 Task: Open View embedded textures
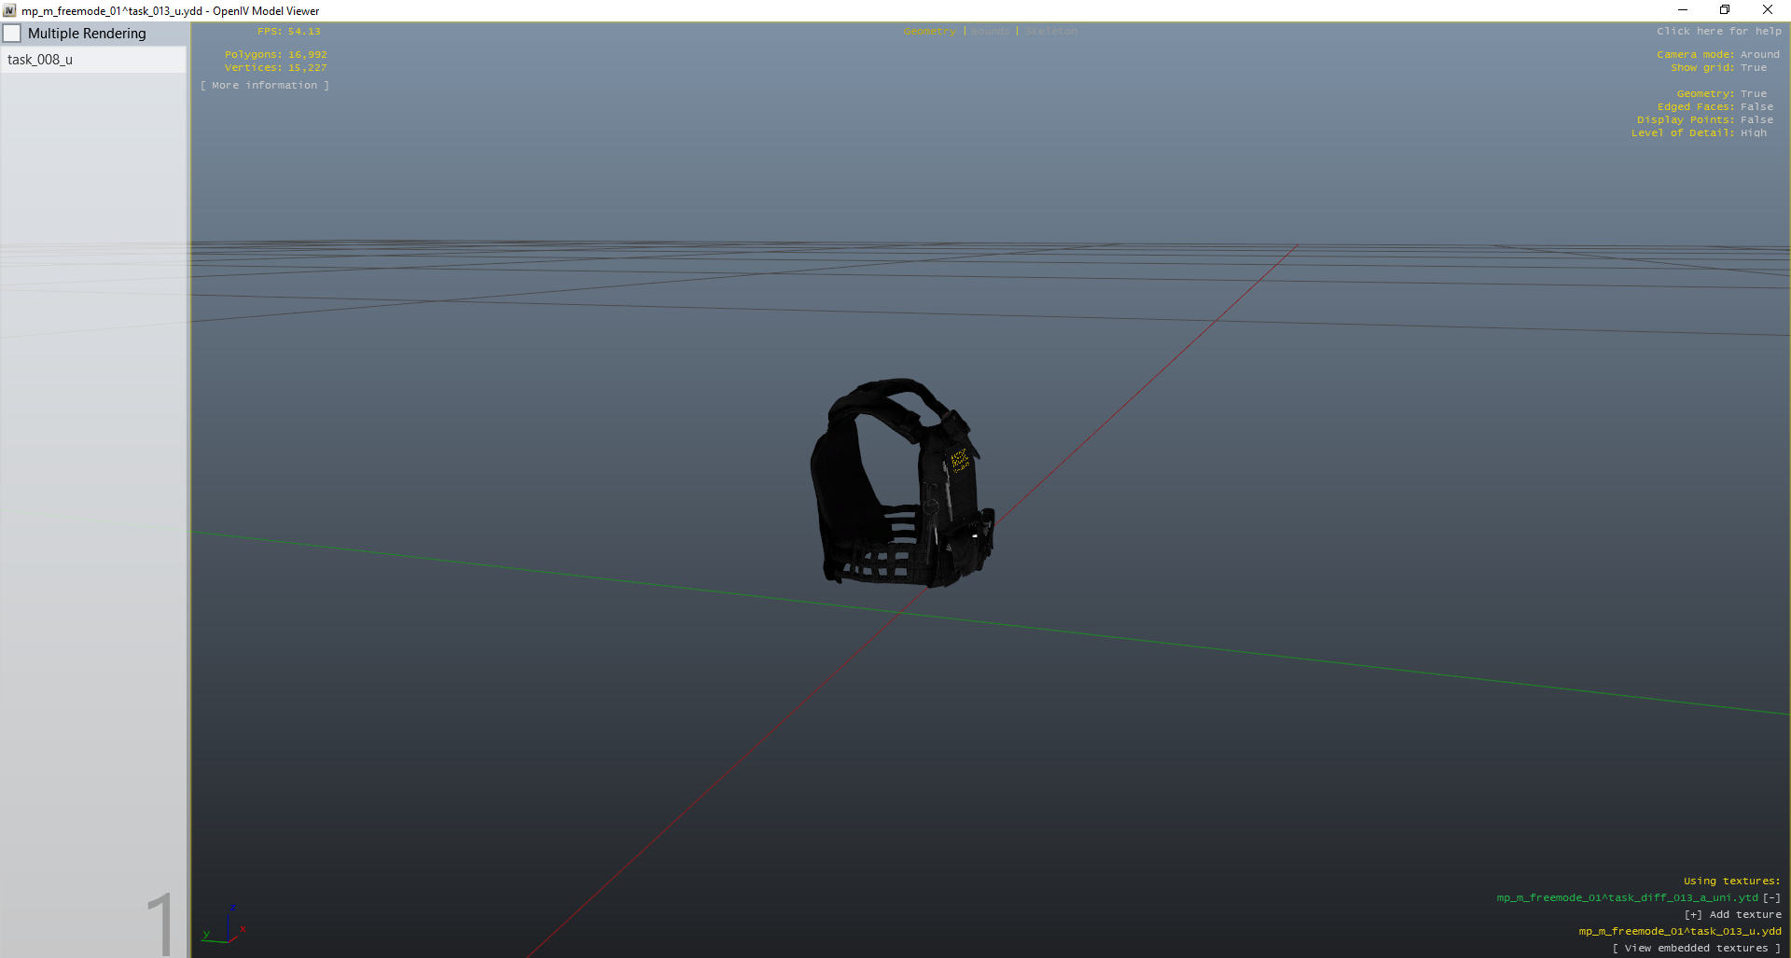1696,949
